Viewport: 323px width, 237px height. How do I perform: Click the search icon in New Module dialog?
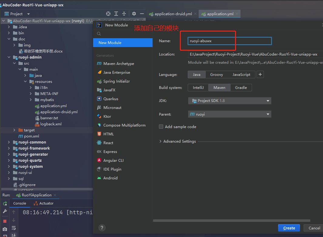pos(99,34)
